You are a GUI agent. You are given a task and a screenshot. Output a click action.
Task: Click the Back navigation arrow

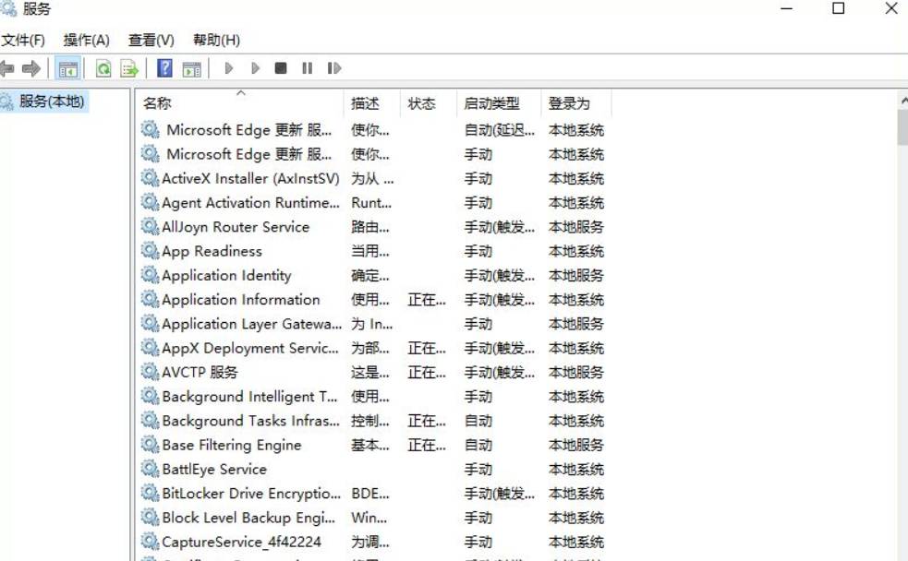point(8,67)
